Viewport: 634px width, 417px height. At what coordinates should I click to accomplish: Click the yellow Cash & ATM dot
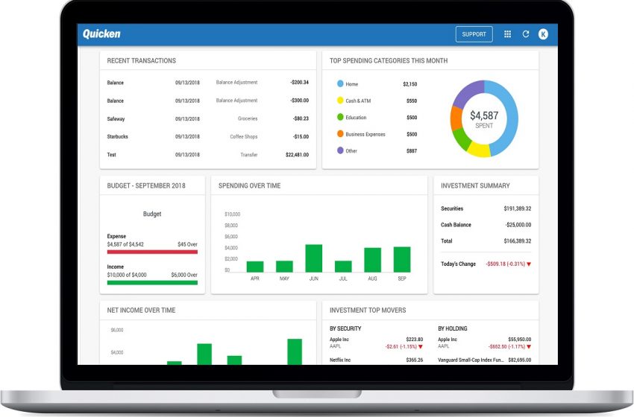pos(340,100)
